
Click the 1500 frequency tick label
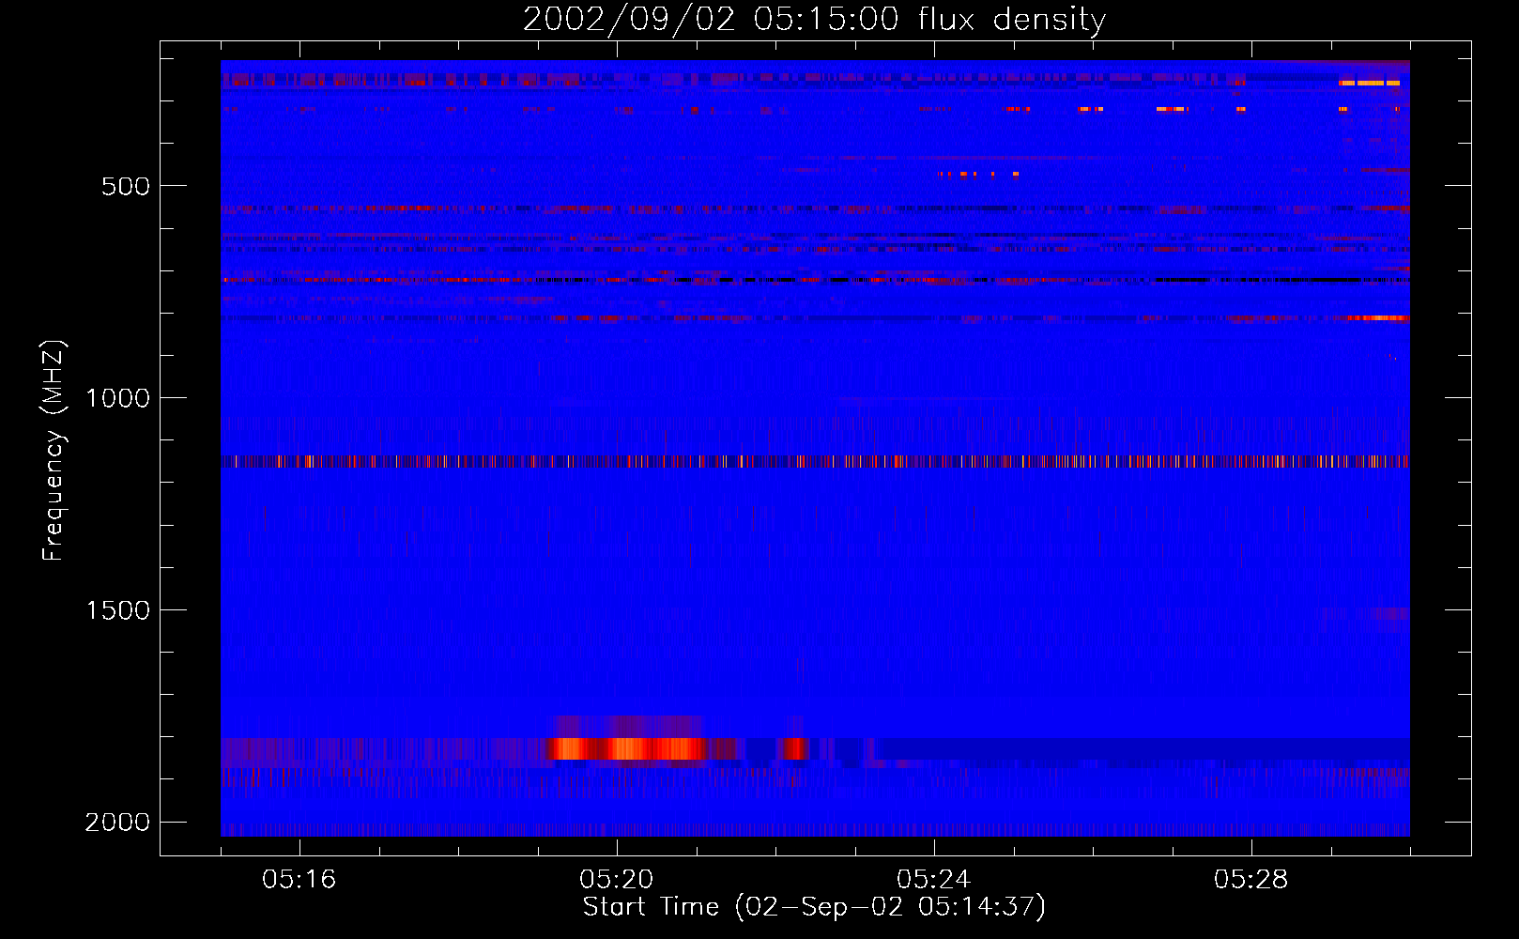tap(117, 610)
